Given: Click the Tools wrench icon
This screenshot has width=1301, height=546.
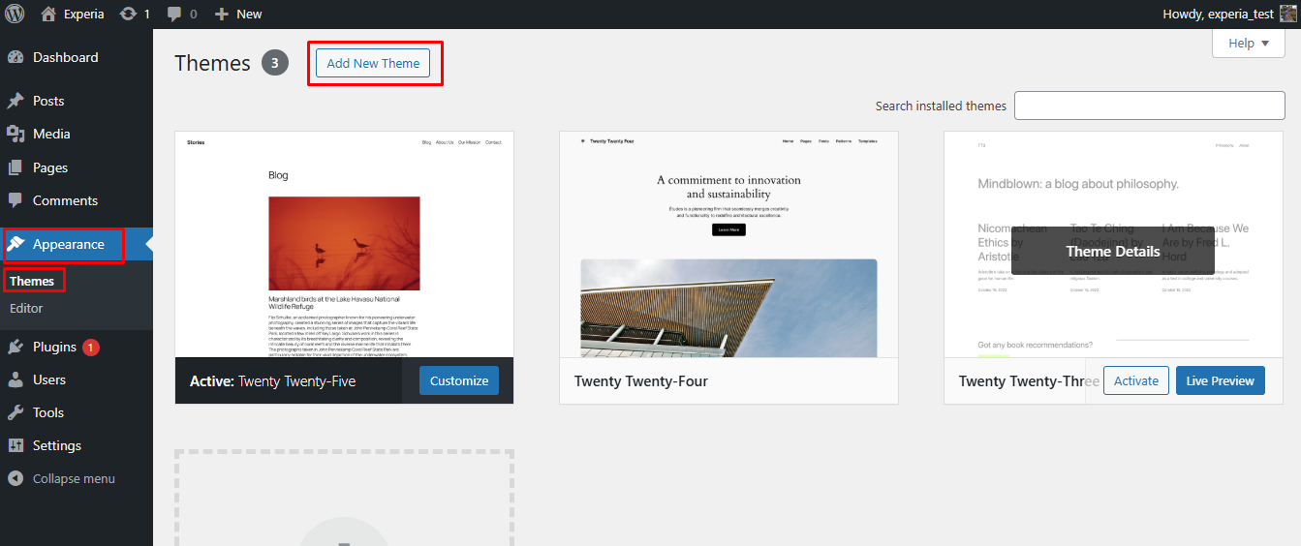Looking at the screenshot, I should click(15, 412).
